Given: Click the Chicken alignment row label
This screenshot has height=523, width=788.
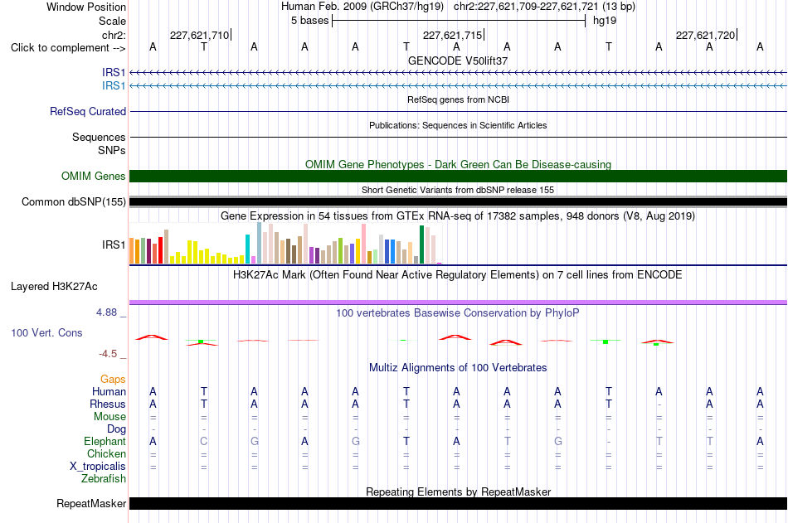Looking at the screenshot, I should 106,453.
